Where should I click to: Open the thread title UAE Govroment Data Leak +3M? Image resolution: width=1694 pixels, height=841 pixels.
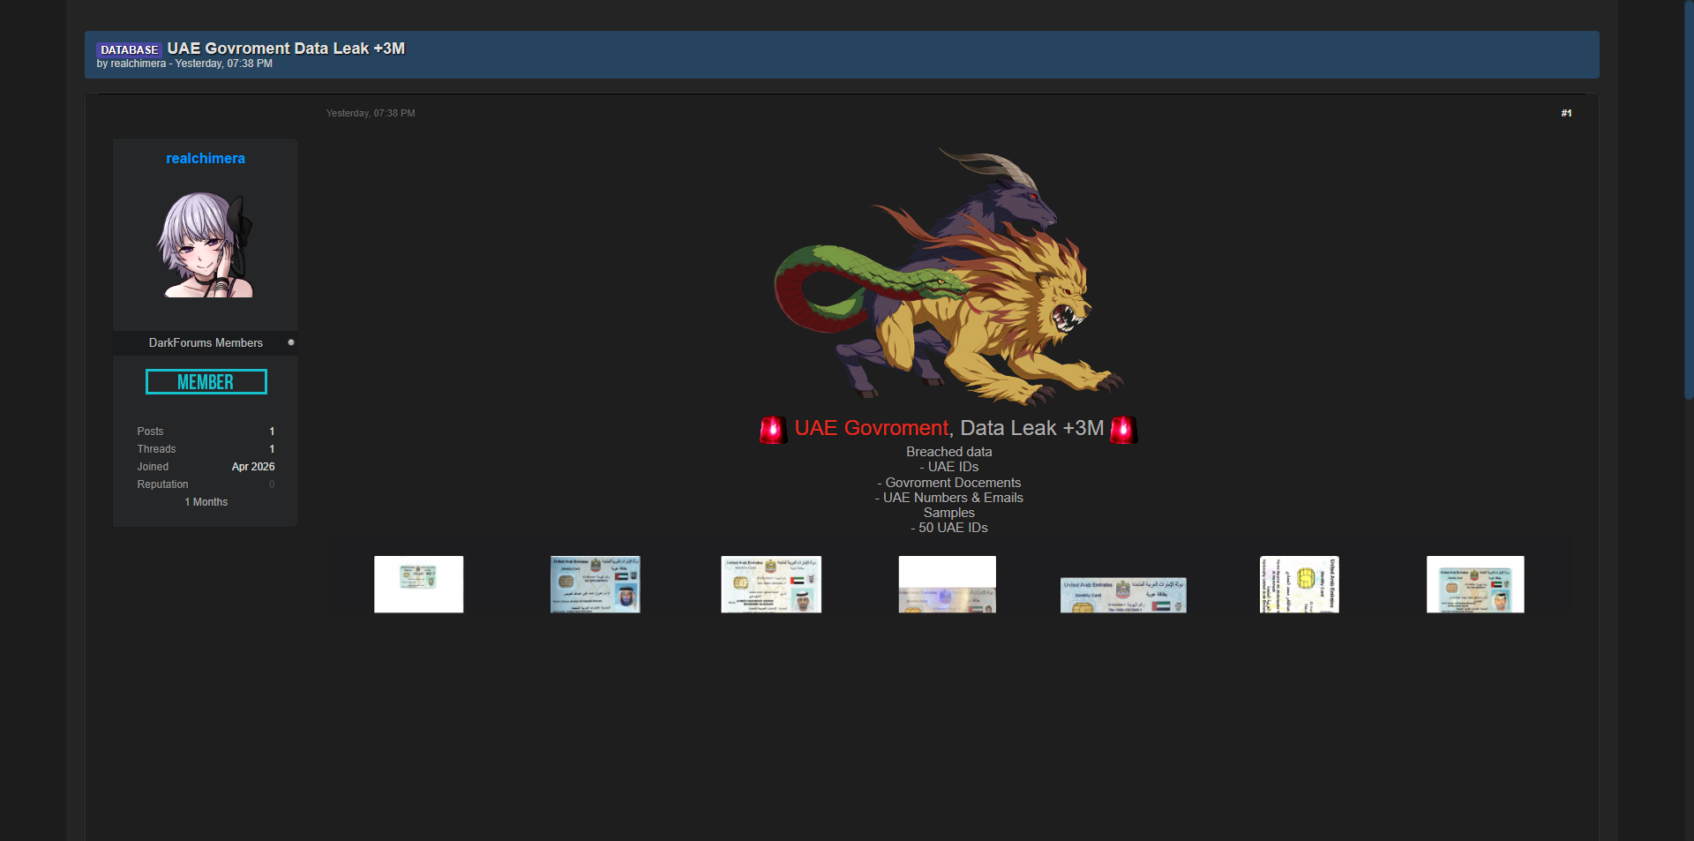pos(286,49)
